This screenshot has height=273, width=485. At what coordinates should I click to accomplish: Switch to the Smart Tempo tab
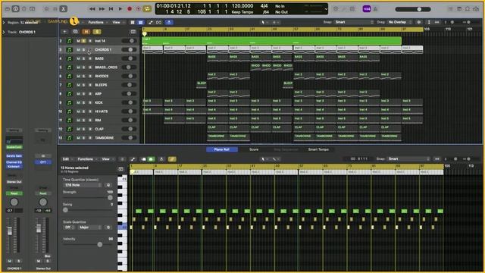coord(318,149)
